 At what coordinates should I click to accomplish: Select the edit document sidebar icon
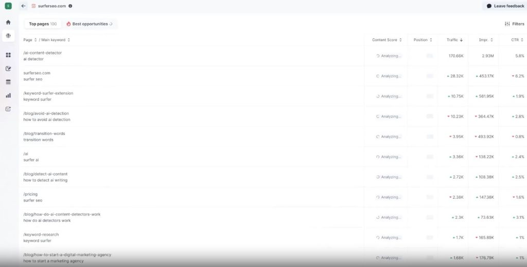(8, 68)
